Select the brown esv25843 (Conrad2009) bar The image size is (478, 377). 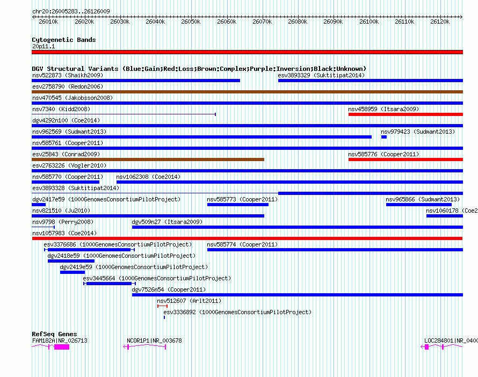coord(148,160)
